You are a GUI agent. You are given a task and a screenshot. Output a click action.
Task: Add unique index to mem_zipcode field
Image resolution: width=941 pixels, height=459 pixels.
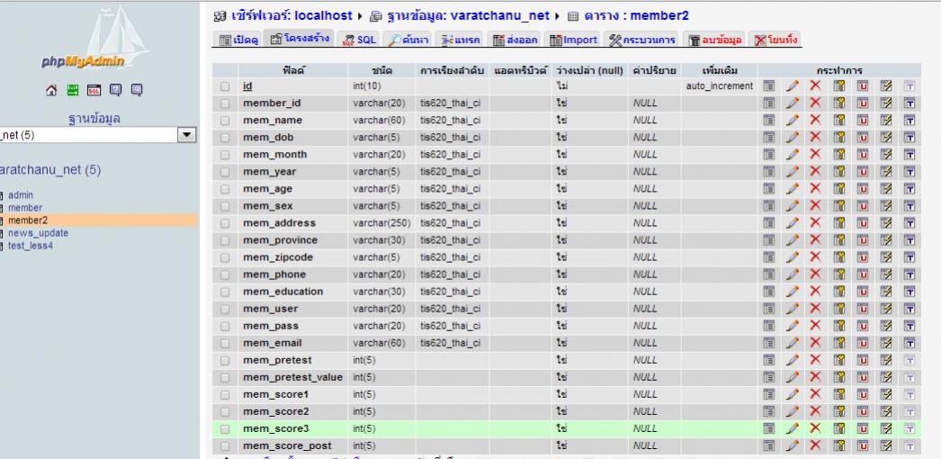pyautogui.click(x=863, y=257)
